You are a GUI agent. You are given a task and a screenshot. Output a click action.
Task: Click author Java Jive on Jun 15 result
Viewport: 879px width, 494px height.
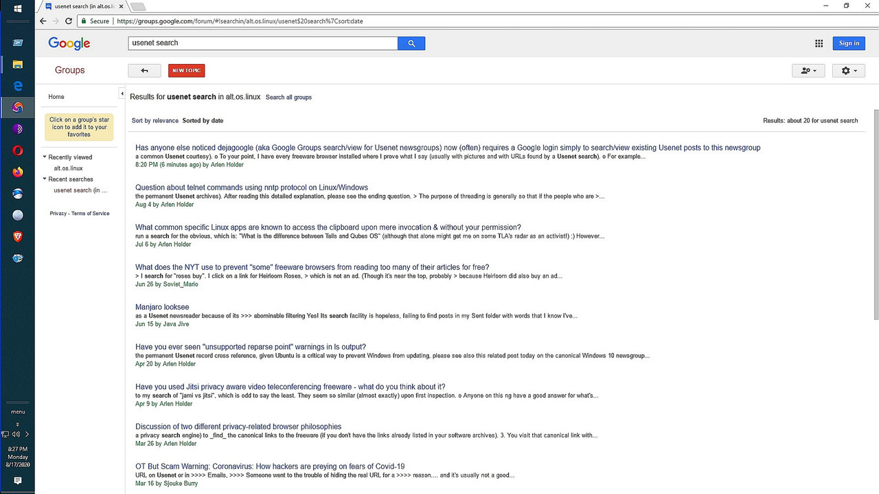[175, 324]
